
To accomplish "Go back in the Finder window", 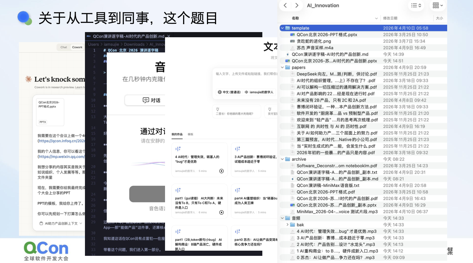I will coord(285,5).
